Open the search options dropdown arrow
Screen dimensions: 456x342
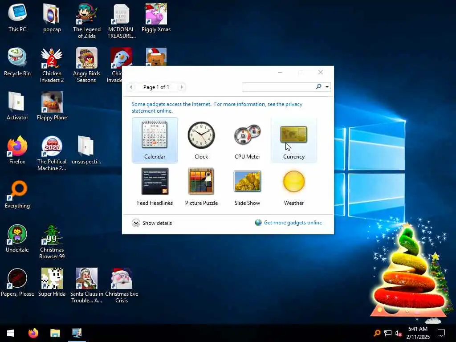pyautogui.click(x=327, y=87)
